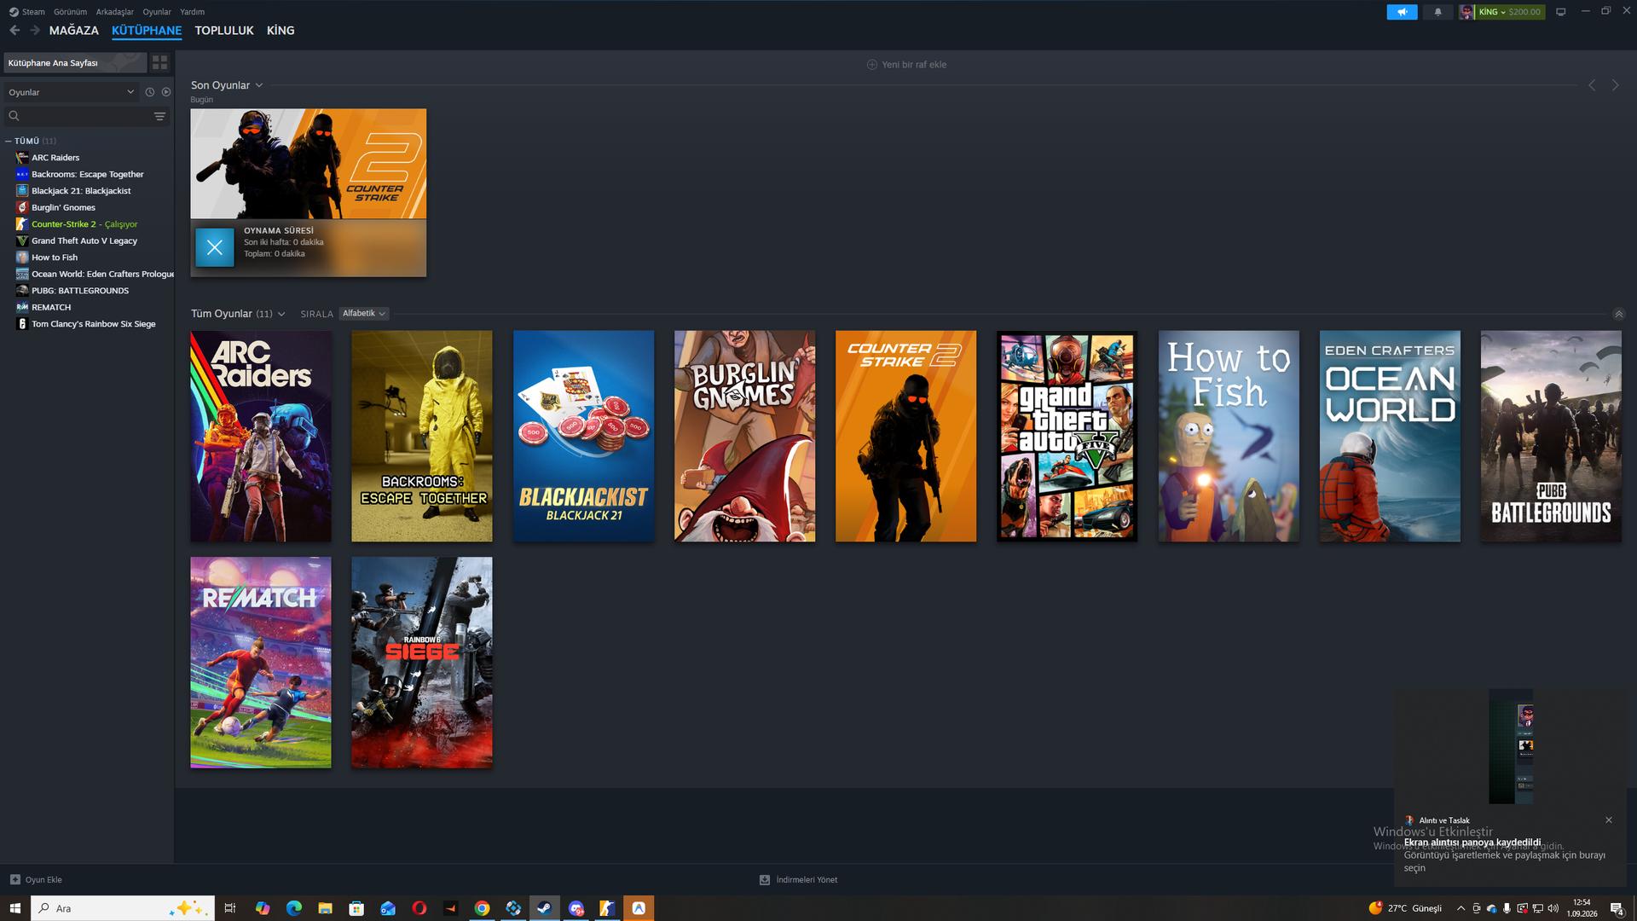Click Kütüphane Ana Sayfası button
The image size is (1637, 921).
pyautogui.click(x=75, y=63)
